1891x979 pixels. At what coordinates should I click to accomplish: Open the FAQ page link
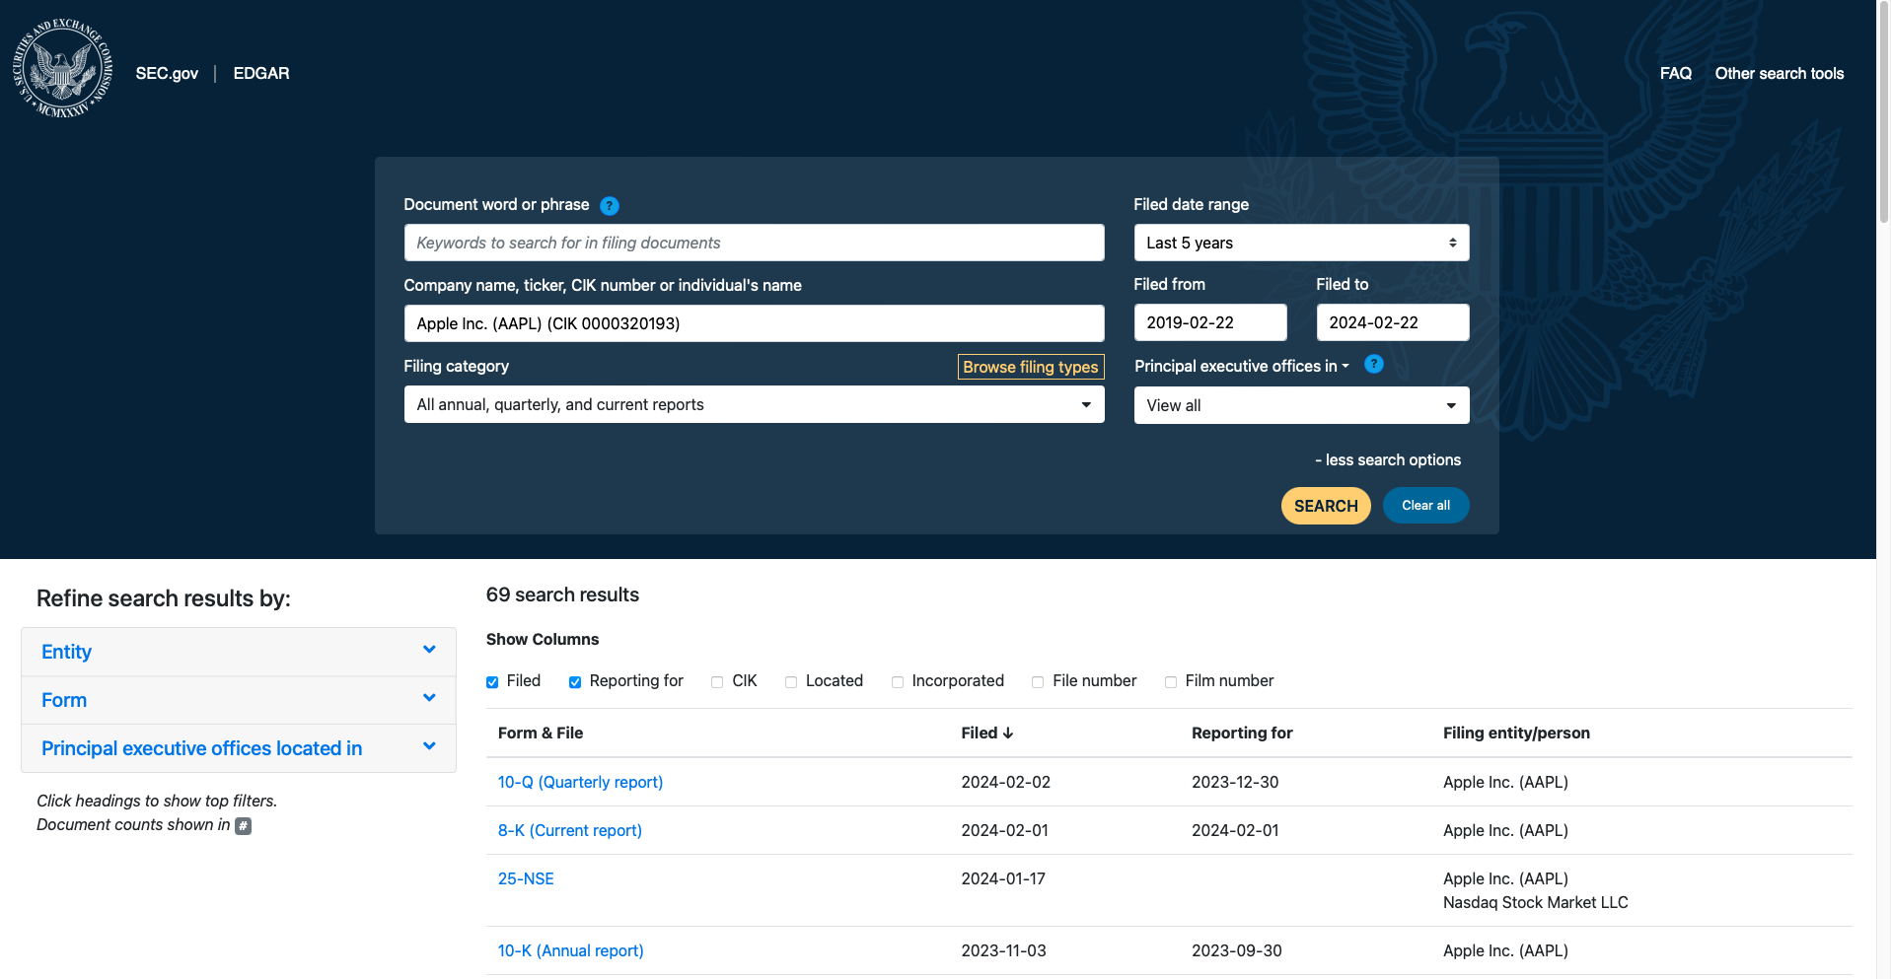pyautogui.click(x=1675, y=74)
